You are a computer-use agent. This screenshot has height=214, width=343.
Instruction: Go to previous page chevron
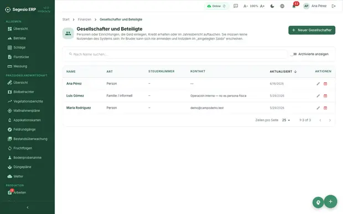pyautogui.click(x=320, y=120)
